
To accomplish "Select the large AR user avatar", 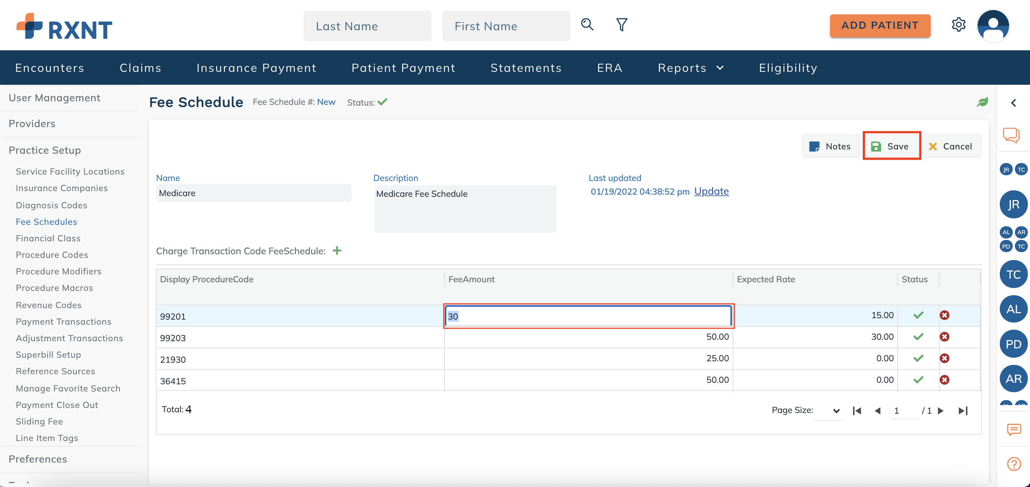I will coord(1013,379).
